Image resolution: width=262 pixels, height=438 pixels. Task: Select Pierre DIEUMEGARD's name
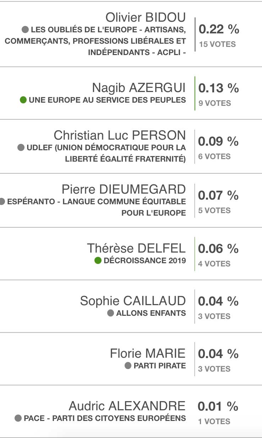[x=124, y=189]
